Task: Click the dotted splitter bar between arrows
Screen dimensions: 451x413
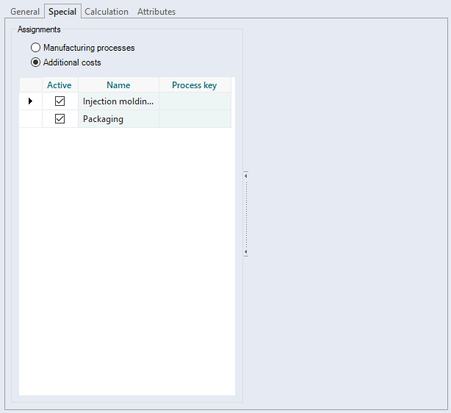Action: pyautogui.click(x=246, y=213)
